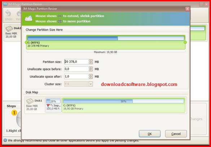
Task: Click the 'Maximum: 19,90 GB' label
Action: 105,52
